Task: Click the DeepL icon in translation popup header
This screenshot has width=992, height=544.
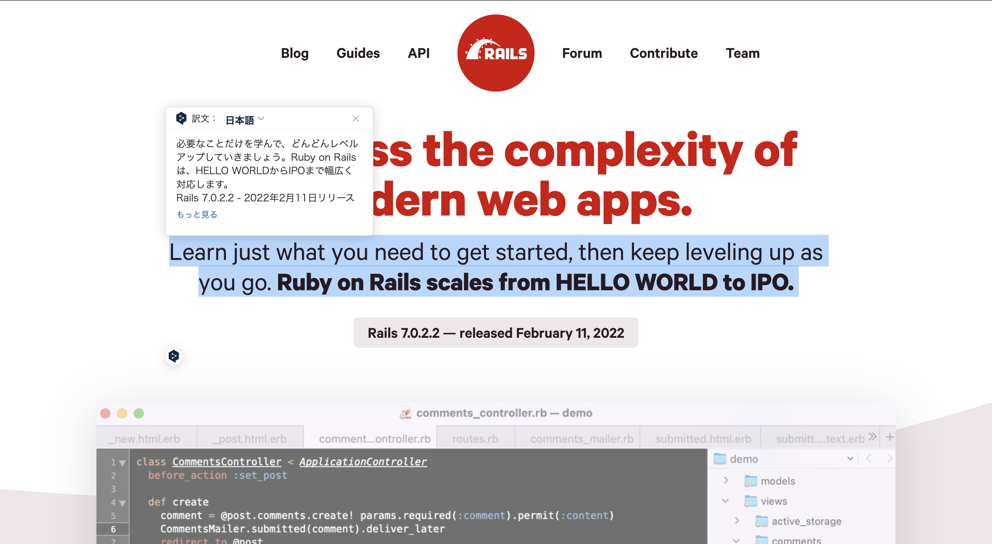Action: click(x=181, y=118)
